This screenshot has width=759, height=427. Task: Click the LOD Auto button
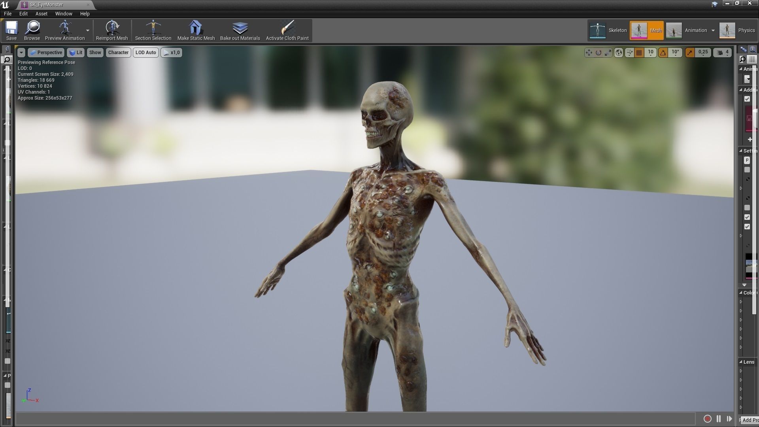[145, 53]
